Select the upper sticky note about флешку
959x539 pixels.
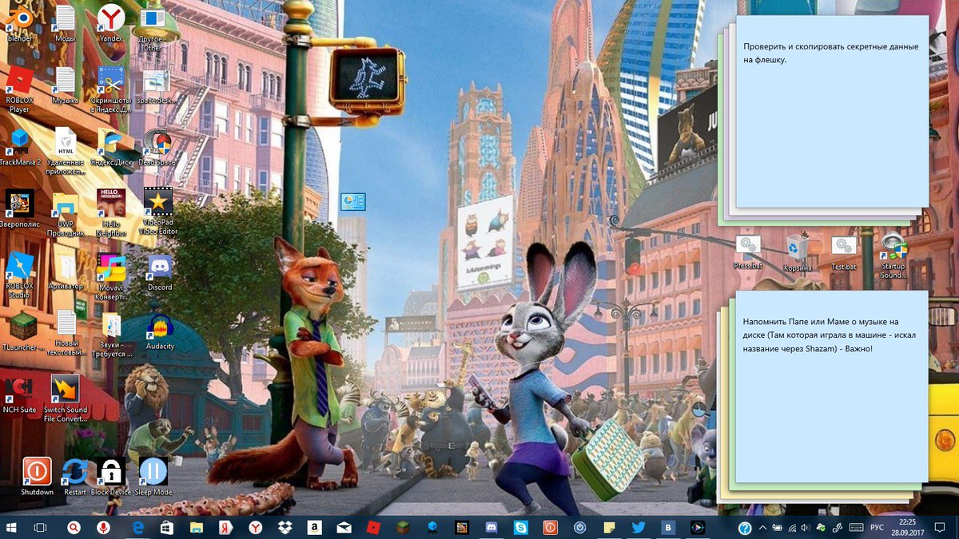click(832, 111)
